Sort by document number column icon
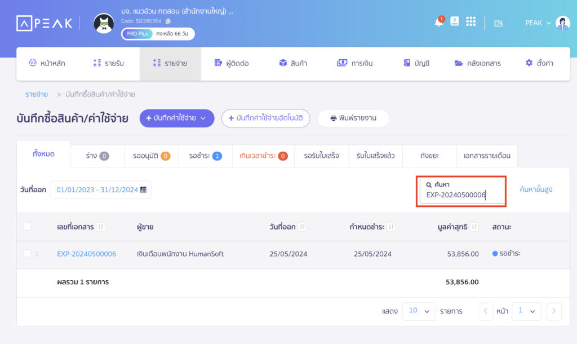Viewport: 577px width, 344px height. point(101,227)
